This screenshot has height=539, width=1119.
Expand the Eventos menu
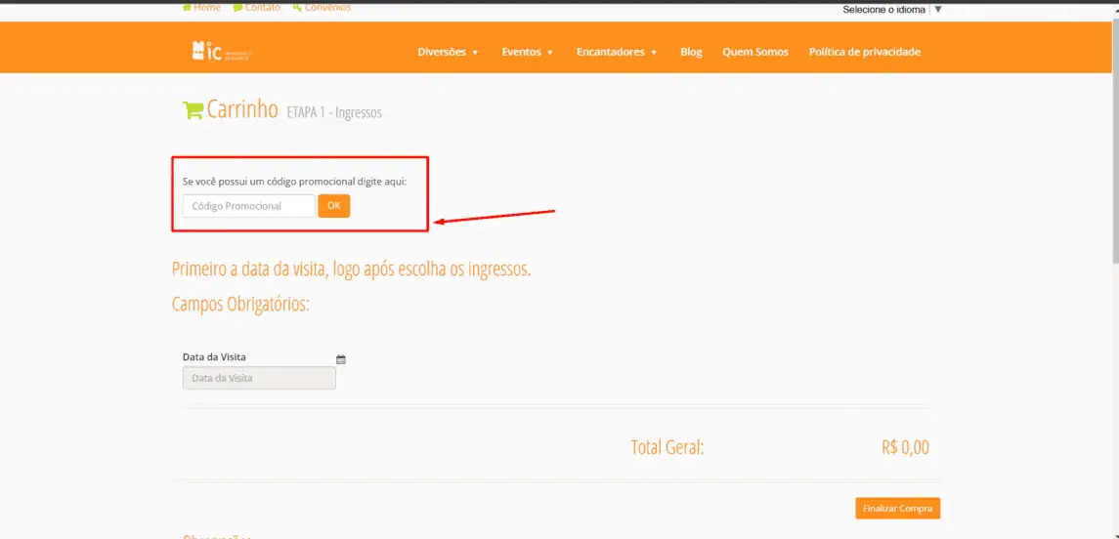pyautogui.click(x=528, y=52)
